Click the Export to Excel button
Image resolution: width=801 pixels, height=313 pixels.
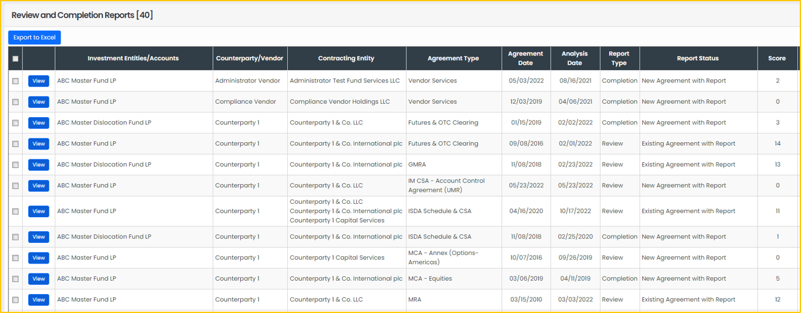(34, 37)
